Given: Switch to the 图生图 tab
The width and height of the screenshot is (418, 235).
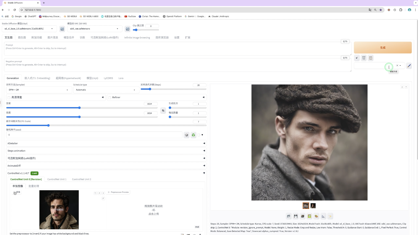Looking at the screenshot, I should tap(22, 38).
